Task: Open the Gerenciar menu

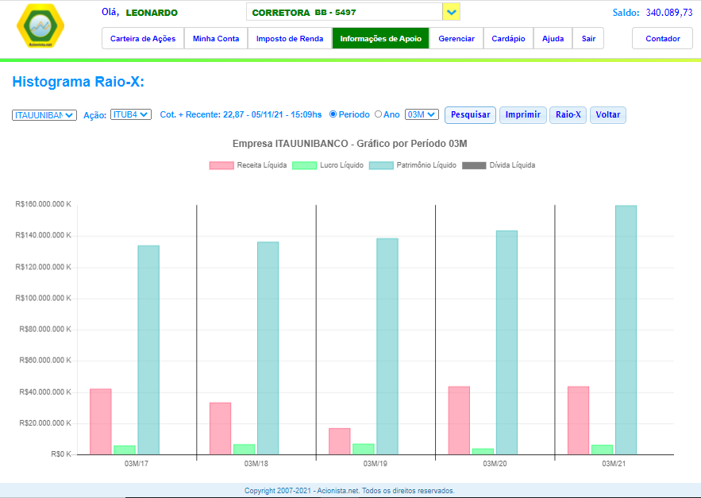Action: (x=456, y=38)
